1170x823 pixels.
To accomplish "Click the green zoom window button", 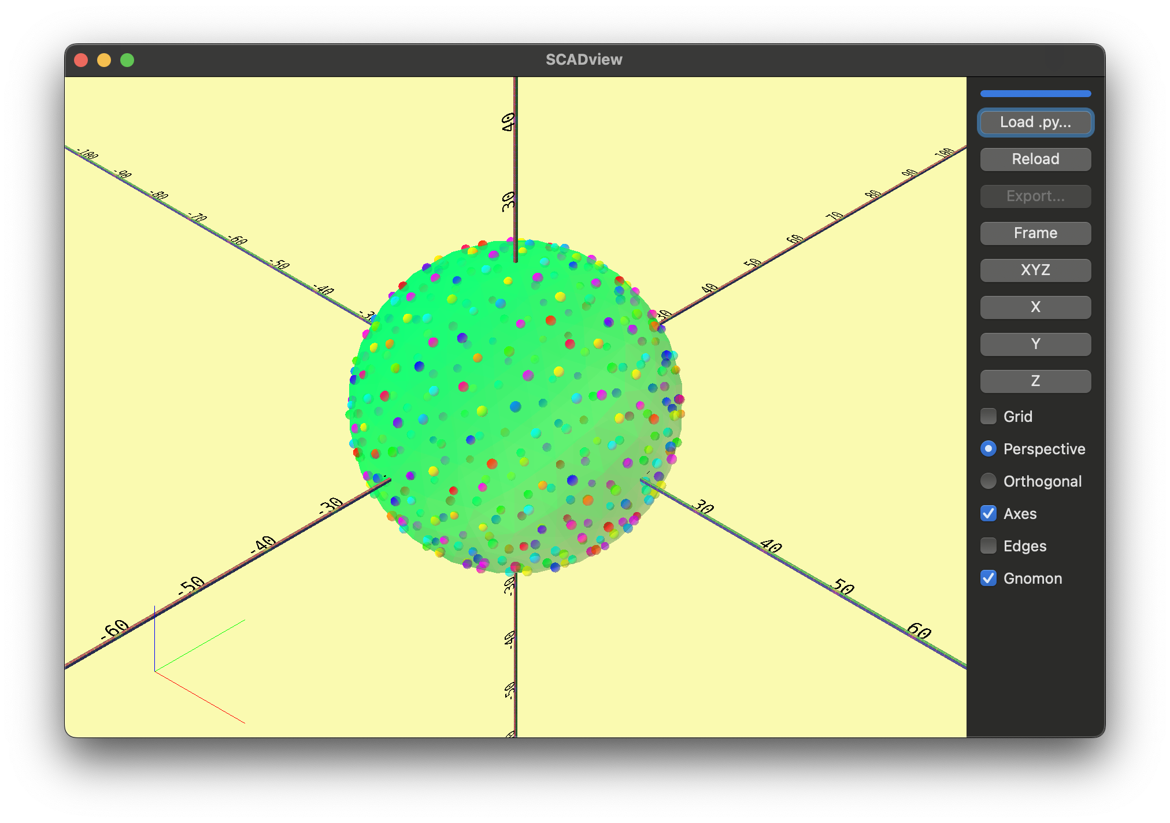I will tap(127, 60).
